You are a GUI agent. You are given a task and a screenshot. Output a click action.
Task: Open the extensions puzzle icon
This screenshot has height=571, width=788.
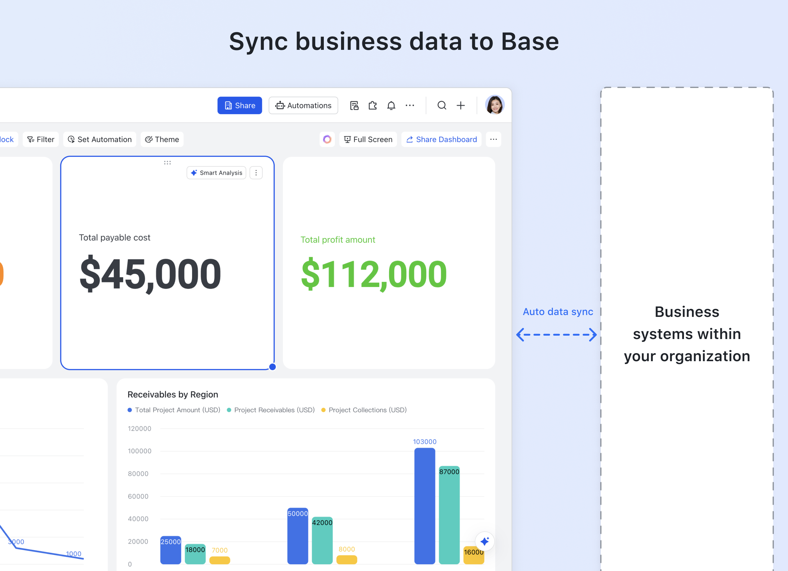(x=372, y=106)
